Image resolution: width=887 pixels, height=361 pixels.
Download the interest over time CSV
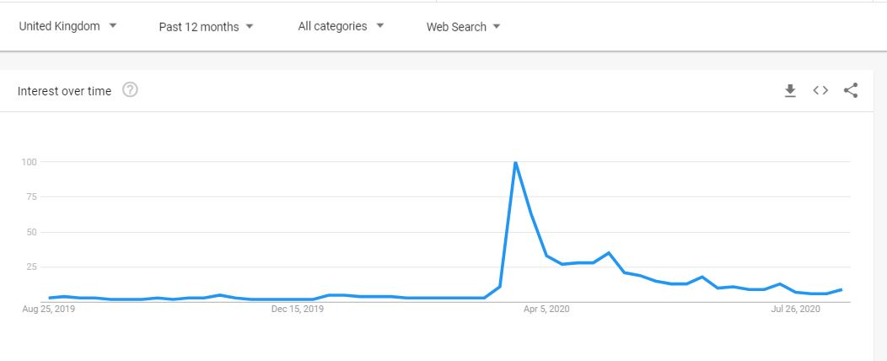[790, 90]
